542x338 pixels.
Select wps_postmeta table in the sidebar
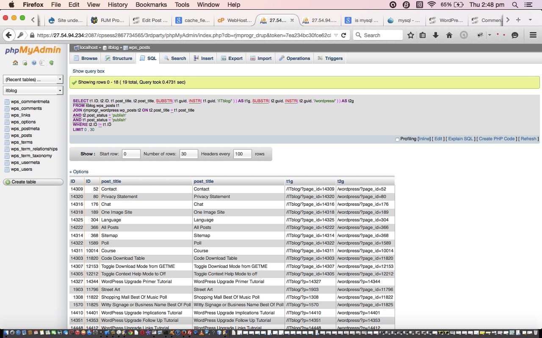coord(25,128)
